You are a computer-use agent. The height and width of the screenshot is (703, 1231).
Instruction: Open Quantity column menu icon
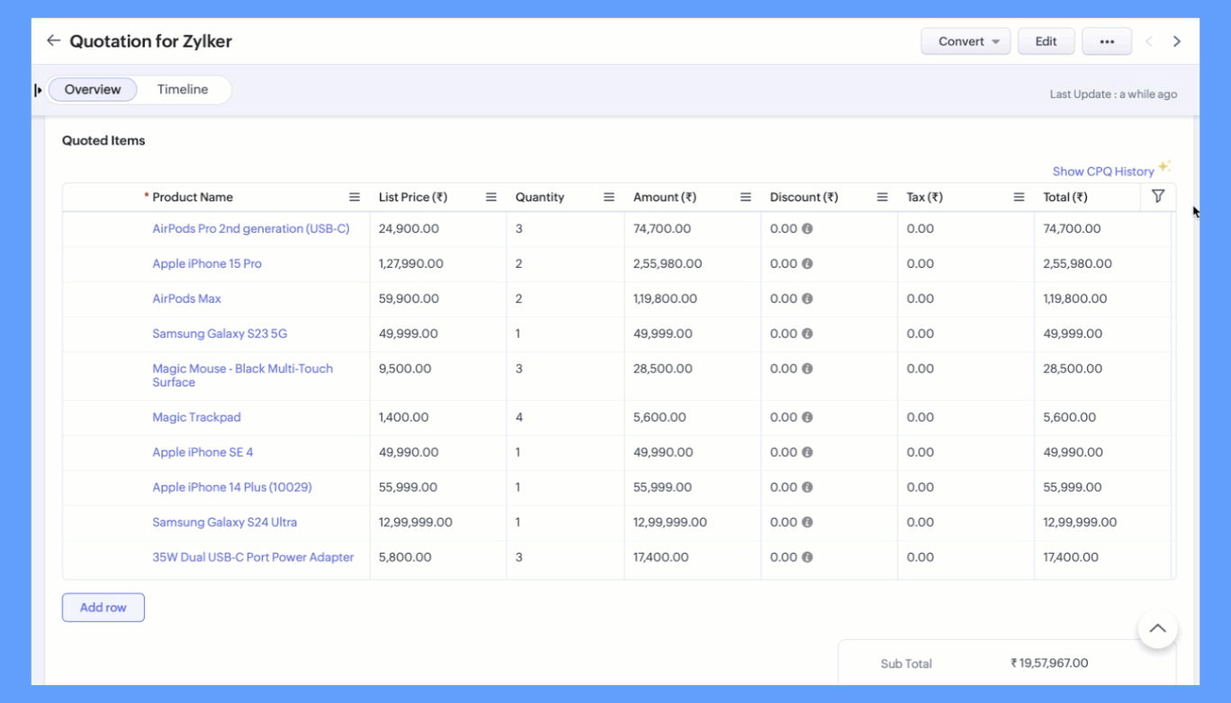point(609,197)
